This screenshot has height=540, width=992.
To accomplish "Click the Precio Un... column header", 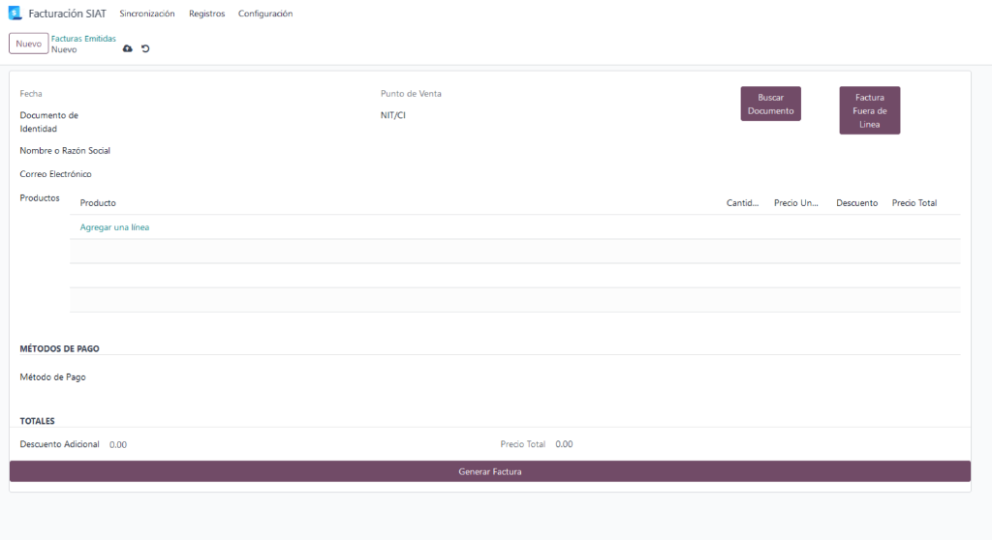I will tap(796, 203).
